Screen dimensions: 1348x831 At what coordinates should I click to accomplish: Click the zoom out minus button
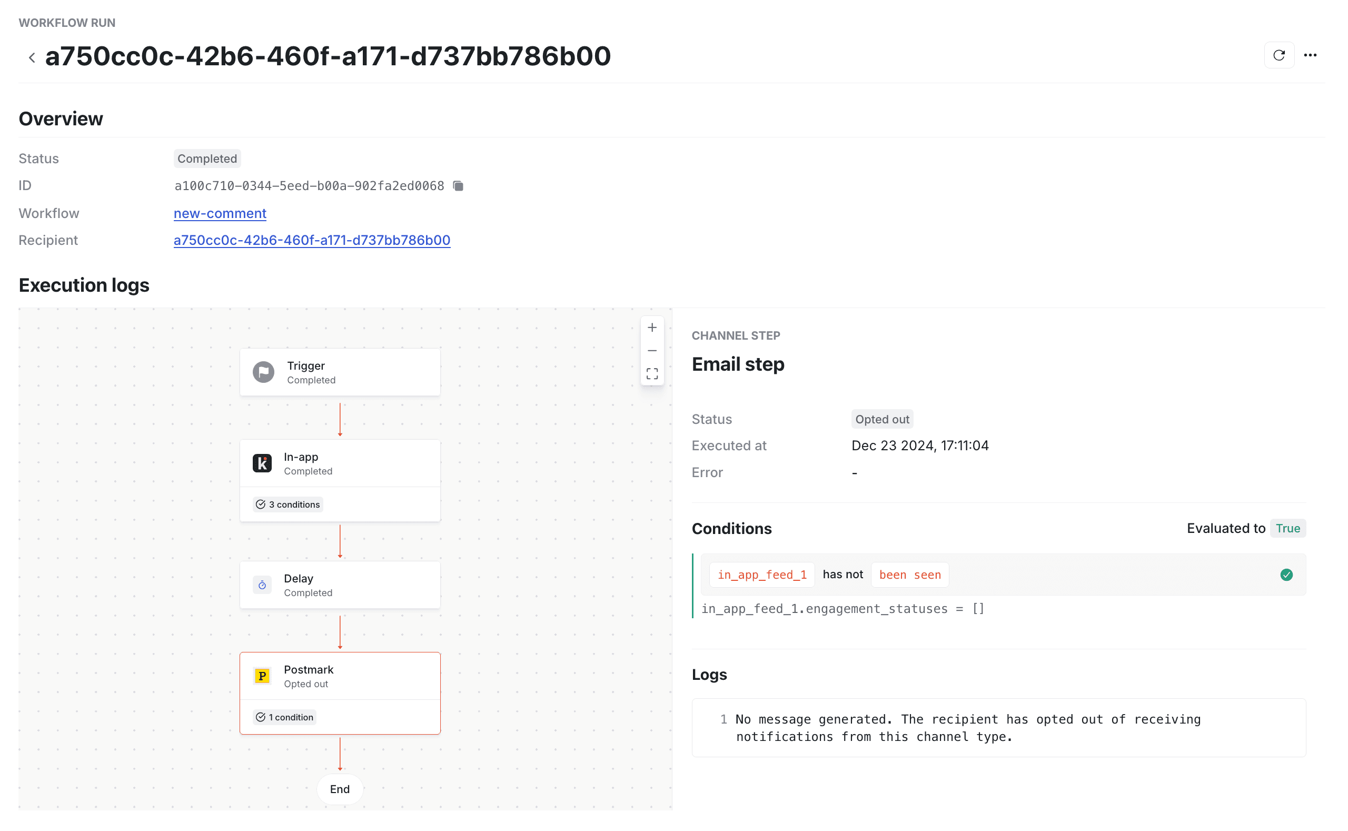coord(652,351)
